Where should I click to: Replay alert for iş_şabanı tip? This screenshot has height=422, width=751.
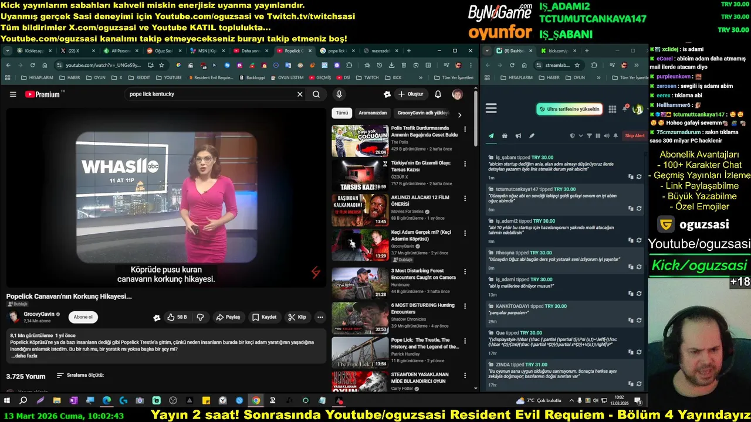click(639, 176)
